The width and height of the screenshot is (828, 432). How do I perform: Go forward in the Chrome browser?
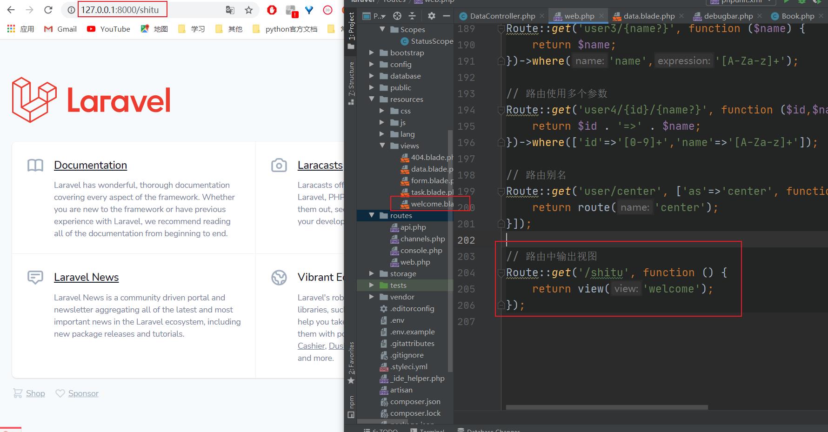pos(30,10)
